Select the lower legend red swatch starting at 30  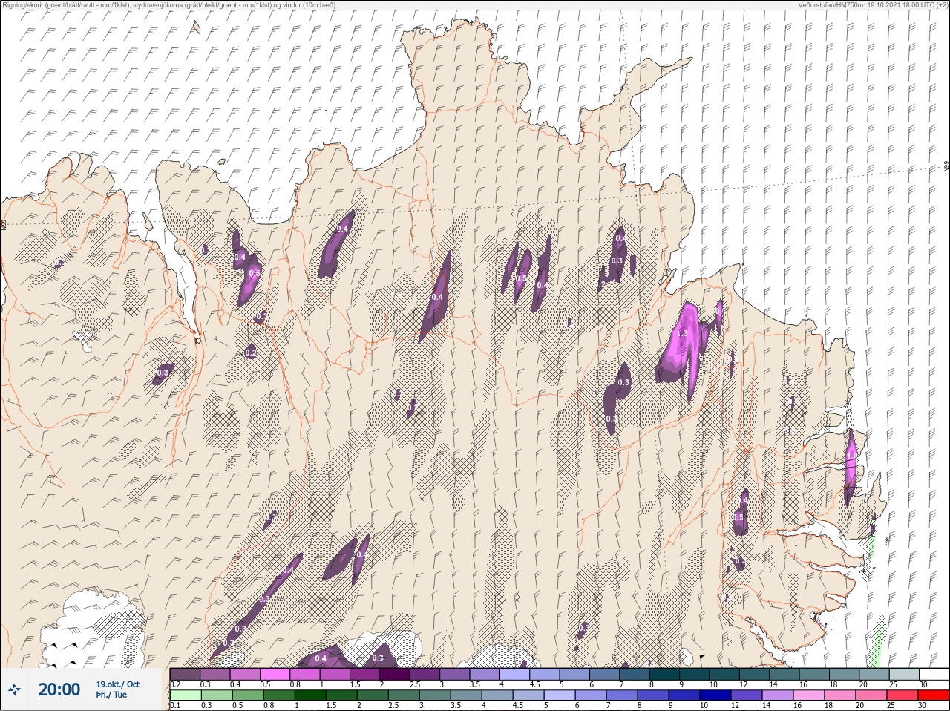[933, 695]
